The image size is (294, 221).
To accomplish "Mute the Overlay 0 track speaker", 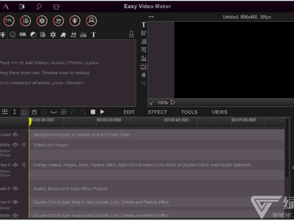I will [24, 165].
